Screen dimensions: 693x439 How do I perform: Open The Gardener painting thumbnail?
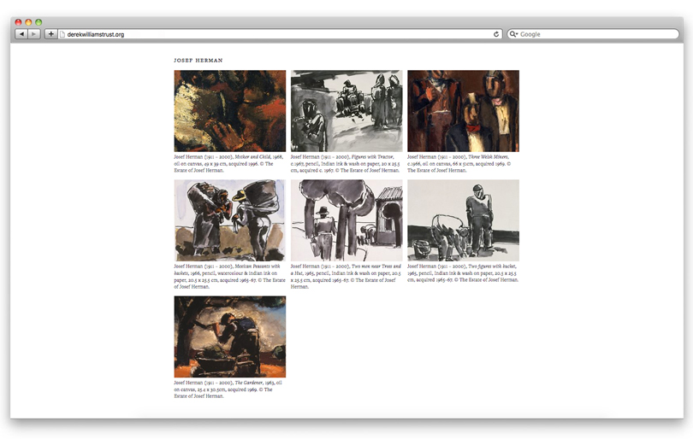point(230,337)
